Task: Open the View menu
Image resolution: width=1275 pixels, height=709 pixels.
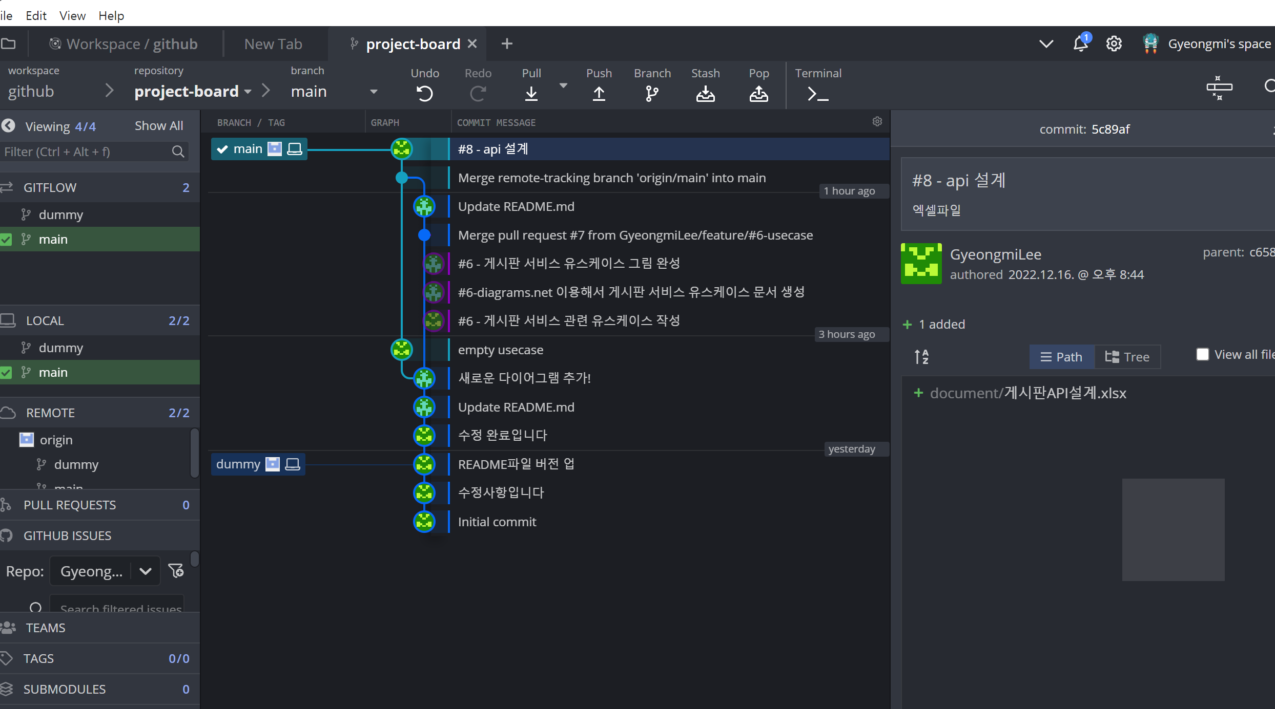Action: 72,15
